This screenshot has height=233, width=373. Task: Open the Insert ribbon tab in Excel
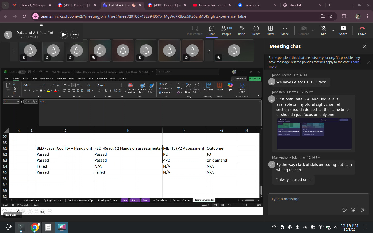(25, 79)
